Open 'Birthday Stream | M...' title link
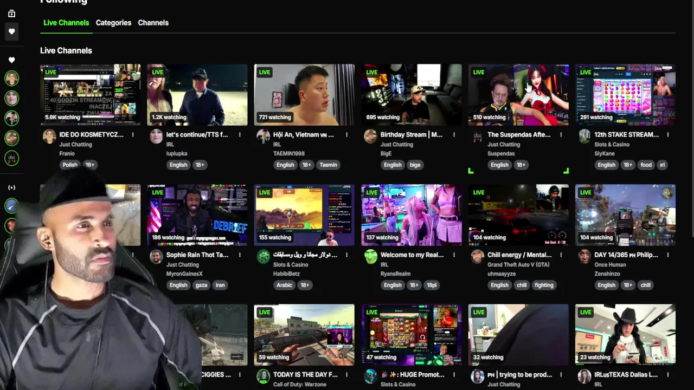 pyautogui.click(x=412, y=134)
